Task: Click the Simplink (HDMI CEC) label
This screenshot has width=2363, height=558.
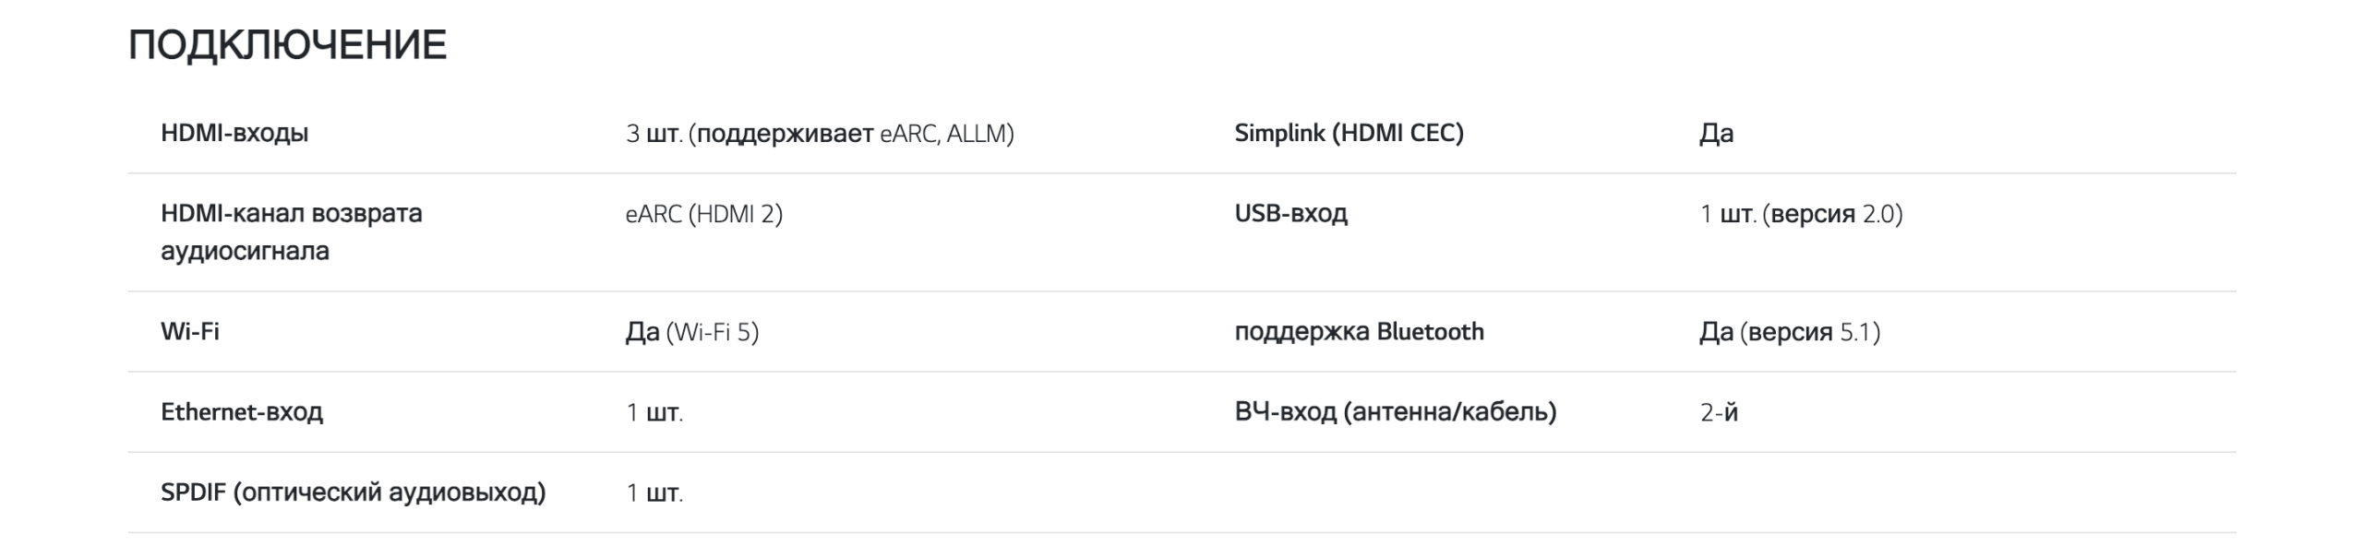Action: [x=1349, y=133]
